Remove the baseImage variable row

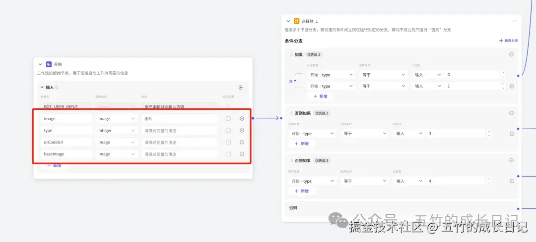point(242,154)
